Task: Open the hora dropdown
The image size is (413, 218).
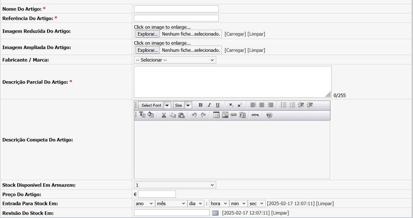Action: click(x=219, y=204)
